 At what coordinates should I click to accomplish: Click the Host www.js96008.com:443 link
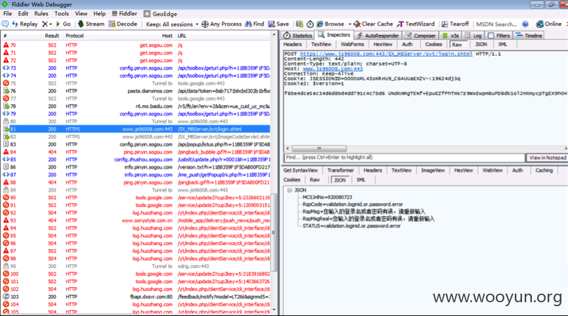tap(332, 68)
